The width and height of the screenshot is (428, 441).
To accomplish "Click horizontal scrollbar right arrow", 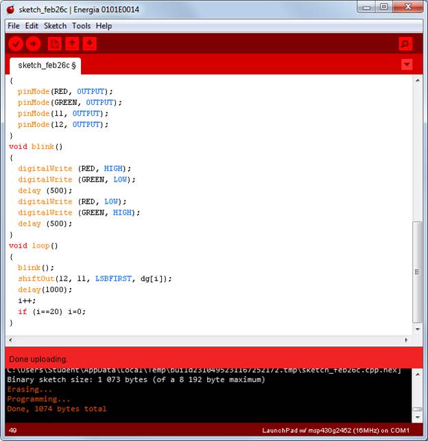I will [x=406, y=340].
